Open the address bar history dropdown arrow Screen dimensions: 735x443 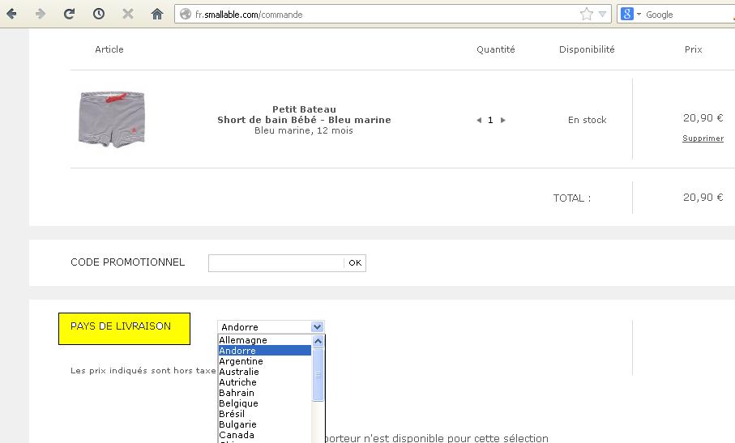point(602,14)
